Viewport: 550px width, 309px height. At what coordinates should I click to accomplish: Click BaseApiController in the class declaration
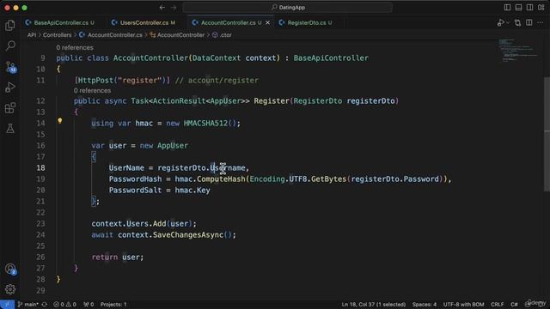tap(331, 58)
